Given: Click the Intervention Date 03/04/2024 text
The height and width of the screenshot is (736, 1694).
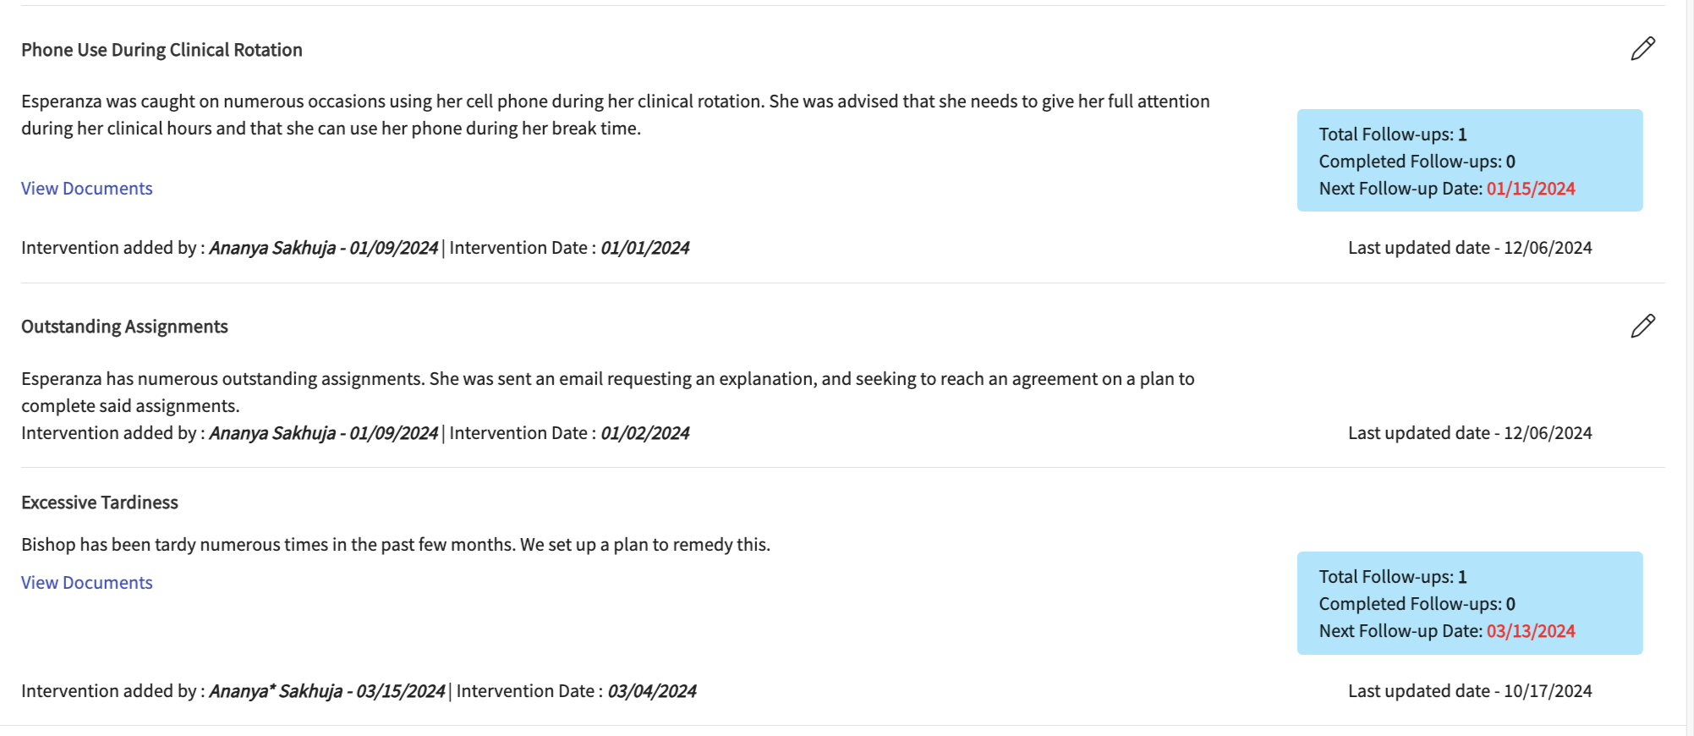Looking at the screenshot, I should 651,691.
